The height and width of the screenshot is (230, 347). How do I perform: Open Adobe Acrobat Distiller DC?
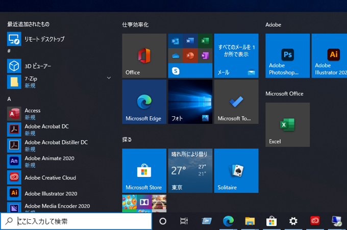pyautogui.click(x=59, y=145)
